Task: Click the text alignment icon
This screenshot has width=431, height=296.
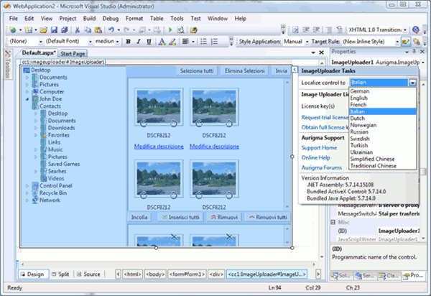Action: tap(186, 42)
